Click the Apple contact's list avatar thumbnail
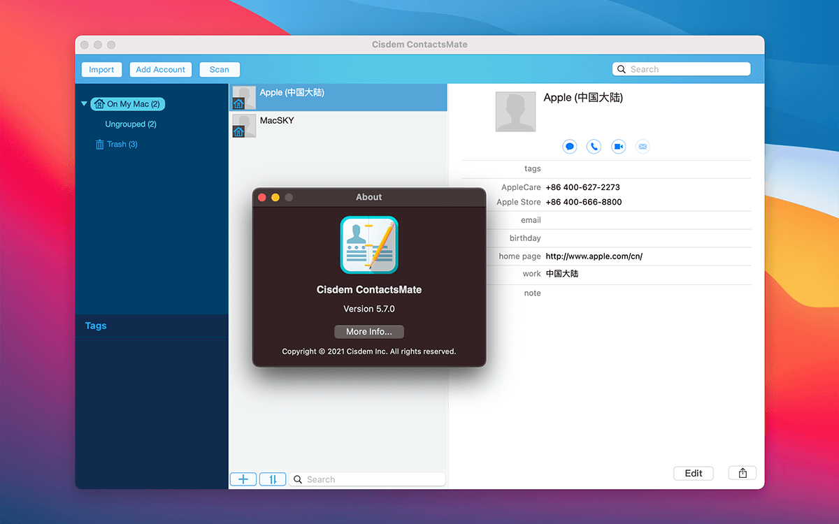This screenshot has height=524, width=839. [x=244, y=98]
